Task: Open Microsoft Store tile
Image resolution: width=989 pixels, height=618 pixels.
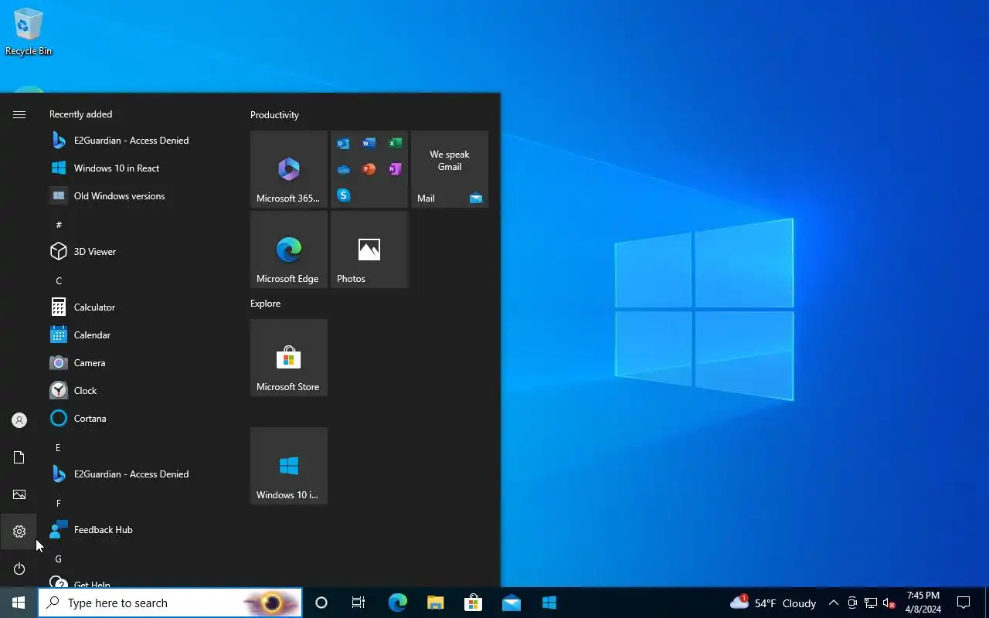Action: 289,358
